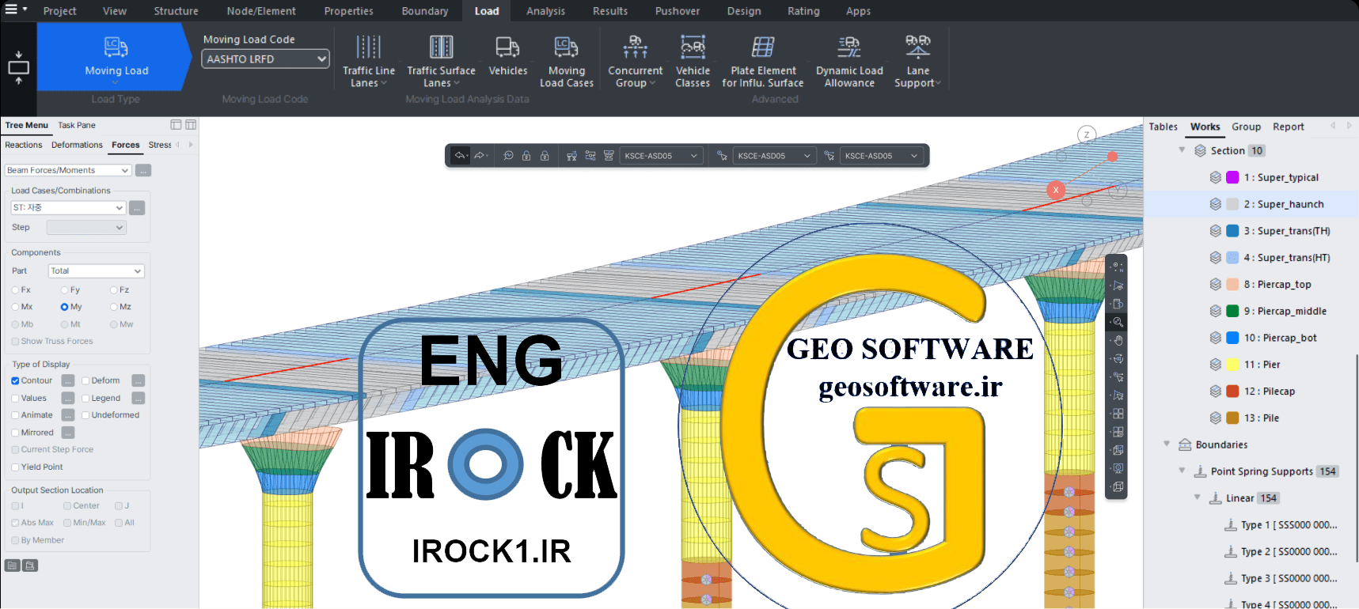Viewport: 1359px width, 609px height.
Task: Open the Results ribbon tab
Action: [610, 11]
